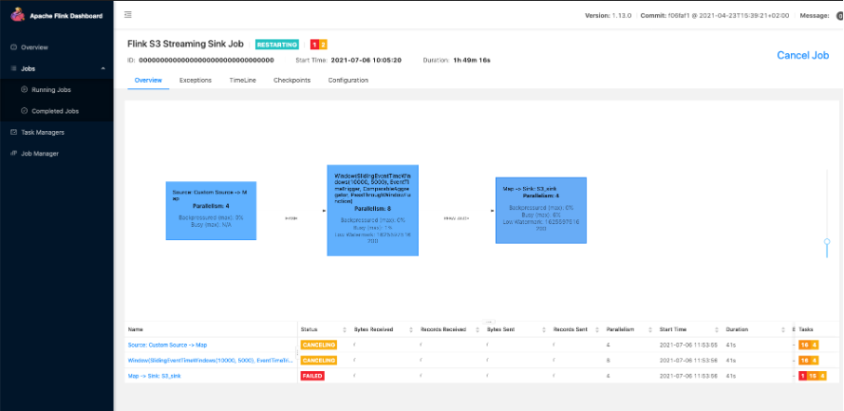Screen dimensions: 844x411
Task: Open Running Jobs list
Action: [51, 90]
